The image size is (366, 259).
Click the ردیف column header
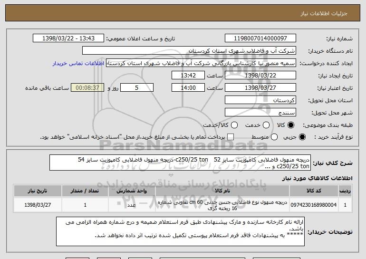coord(345,191)
